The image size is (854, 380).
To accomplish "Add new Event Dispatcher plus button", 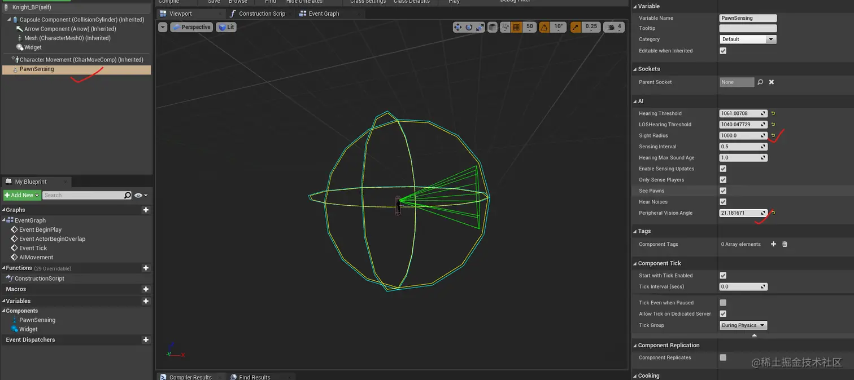I will tap(146, 340).
